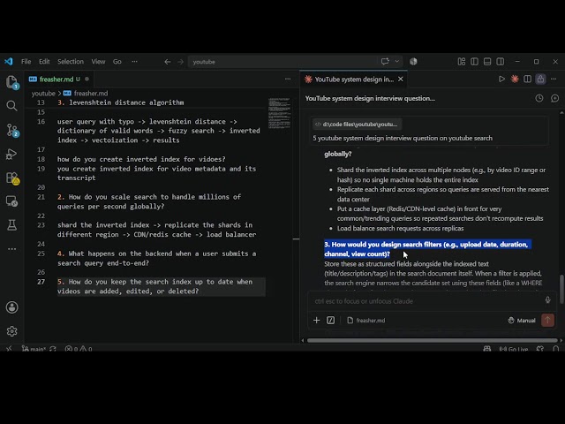Image resolution: width=565 pixels, height=424 pixels.
Task: Click the main branch status bar item
Action: pyautogui.click(x=34, y=349)
